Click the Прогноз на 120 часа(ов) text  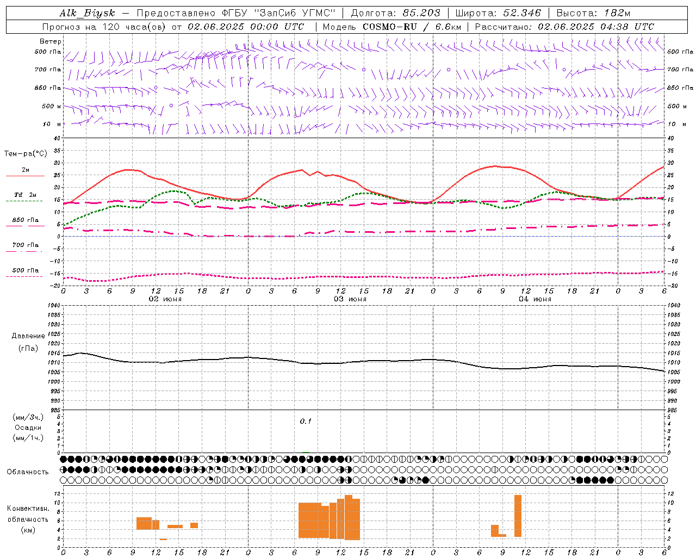click(x=105, y=27)
